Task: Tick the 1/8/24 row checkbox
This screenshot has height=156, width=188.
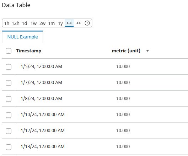Action: click(x=9, y=99)
